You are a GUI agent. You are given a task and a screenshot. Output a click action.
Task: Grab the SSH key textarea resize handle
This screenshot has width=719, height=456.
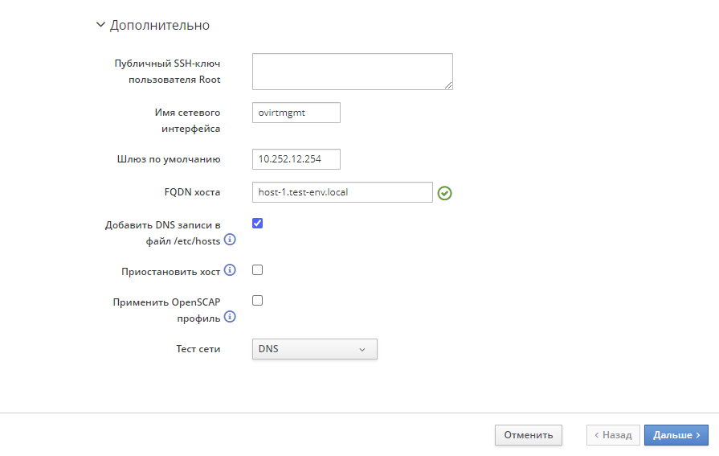click(448, 85)
